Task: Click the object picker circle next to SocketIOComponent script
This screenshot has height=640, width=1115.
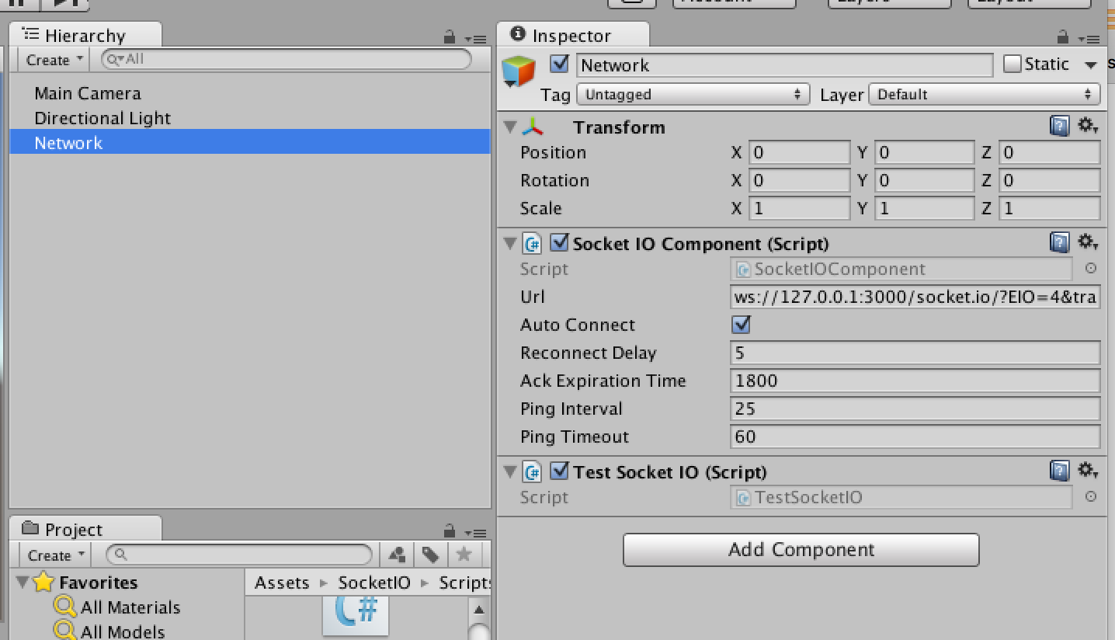Action: point(1091,269)
